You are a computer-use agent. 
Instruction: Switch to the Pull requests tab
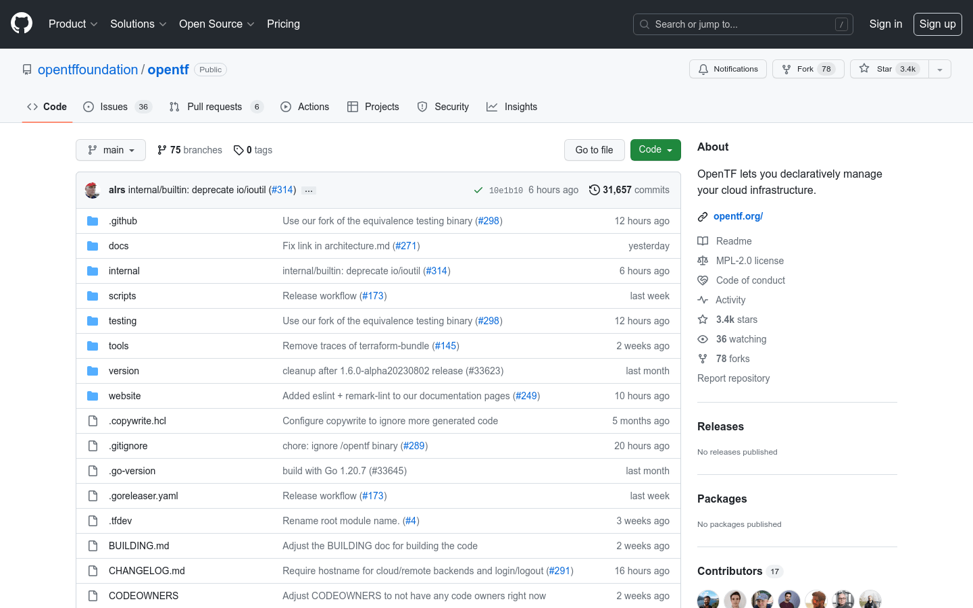coord(216,107)
